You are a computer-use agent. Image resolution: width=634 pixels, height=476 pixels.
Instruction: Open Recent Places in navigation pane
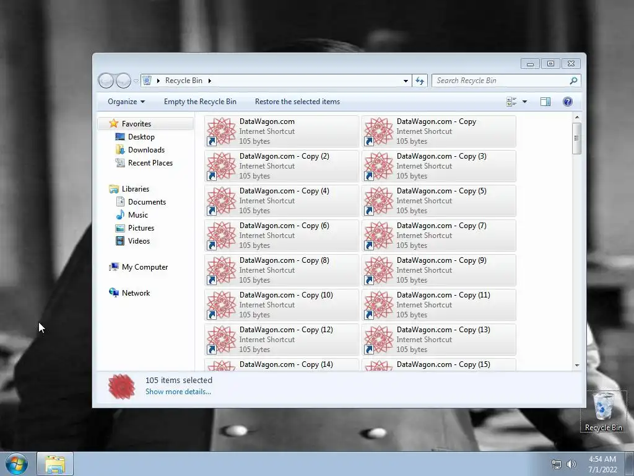[150, 163]
